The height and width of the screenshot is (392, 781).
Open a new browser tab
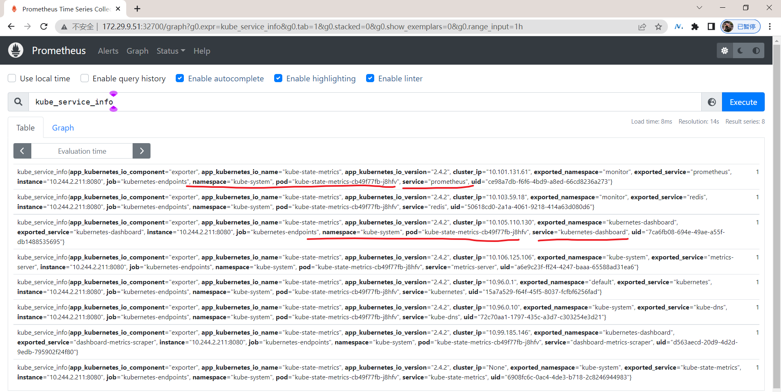(137, 9)
